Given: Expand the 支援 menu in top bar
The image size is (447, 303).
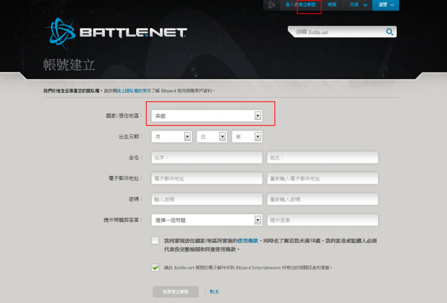Looking at the screenshot, I should tap(358, 5).
